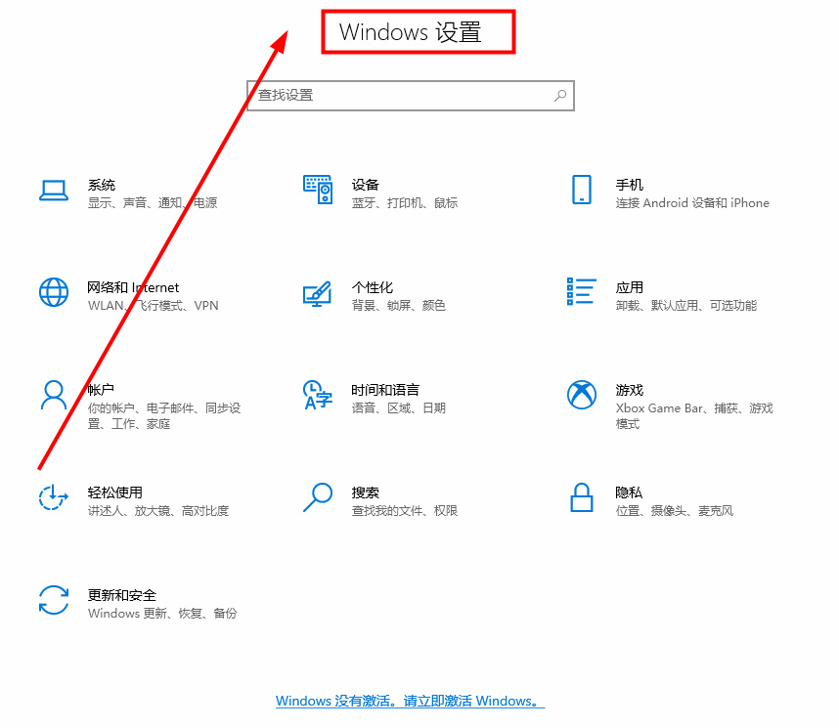Select the 游戏 Xbox icon
839x728 pixels.
[x=582, y=396]
